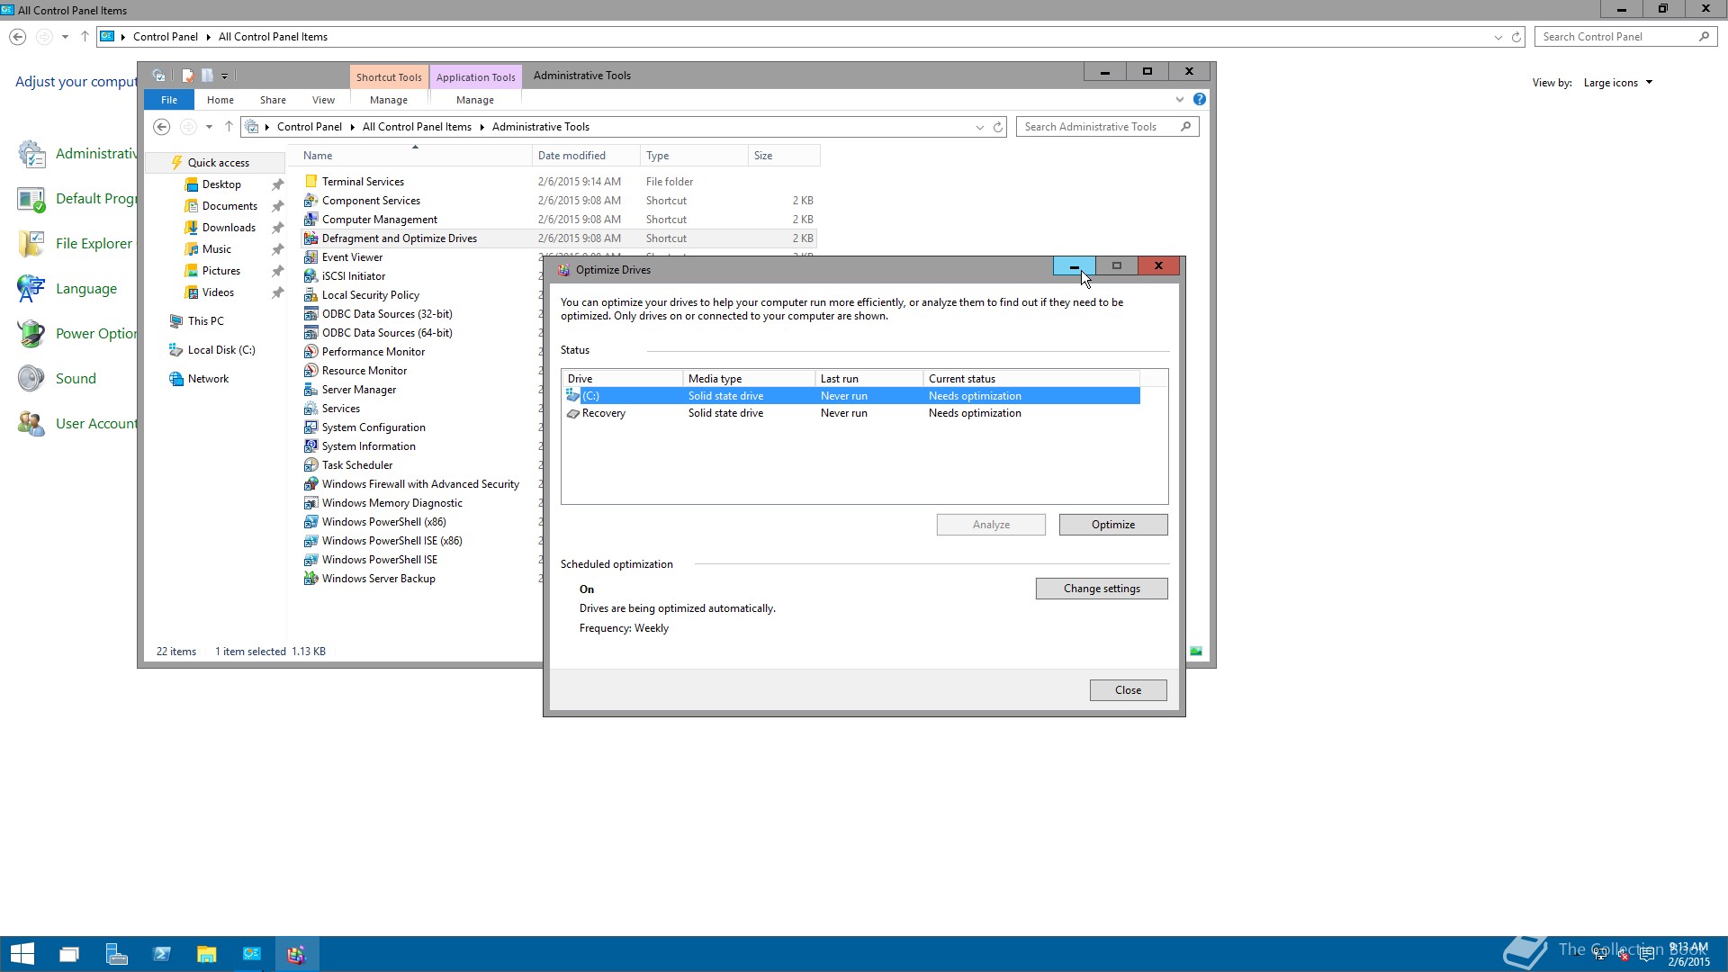Select This PC in navigation pane
The image size is (1728, 972).
click(x=205, y=321)
